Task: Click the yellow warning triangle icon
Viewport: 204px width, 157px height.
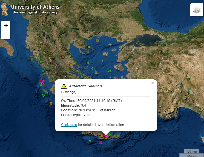Action: coord(64,86)
